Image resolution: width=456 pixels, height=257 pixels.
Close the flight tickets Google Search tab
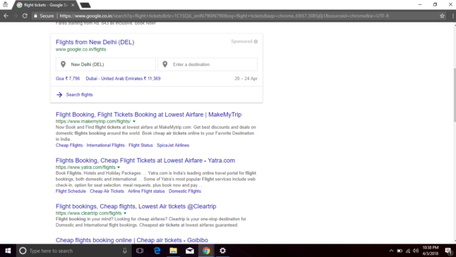(73, 5)
